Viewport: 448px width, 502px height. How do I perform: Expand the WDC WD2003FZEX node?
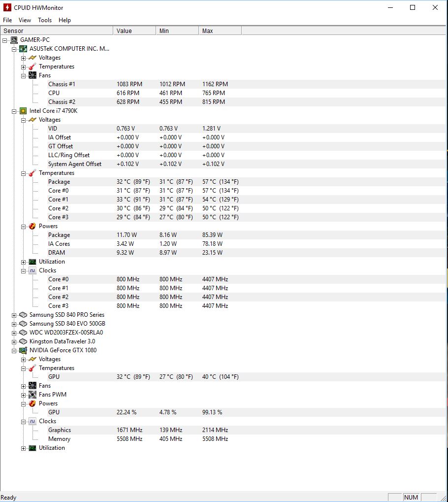14,334
